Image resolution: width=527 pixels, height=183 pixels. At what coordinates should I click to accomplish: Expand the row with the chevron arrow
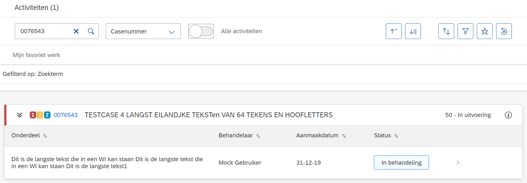click(458, 162)
